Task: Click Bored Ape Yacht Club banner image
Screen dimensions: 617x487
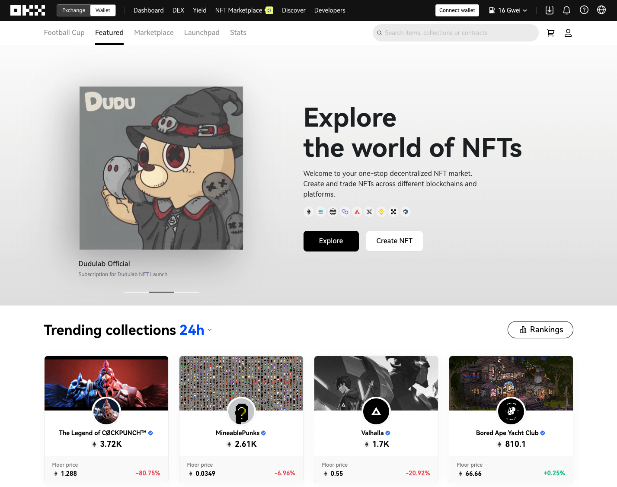Action: coord(511,383)
